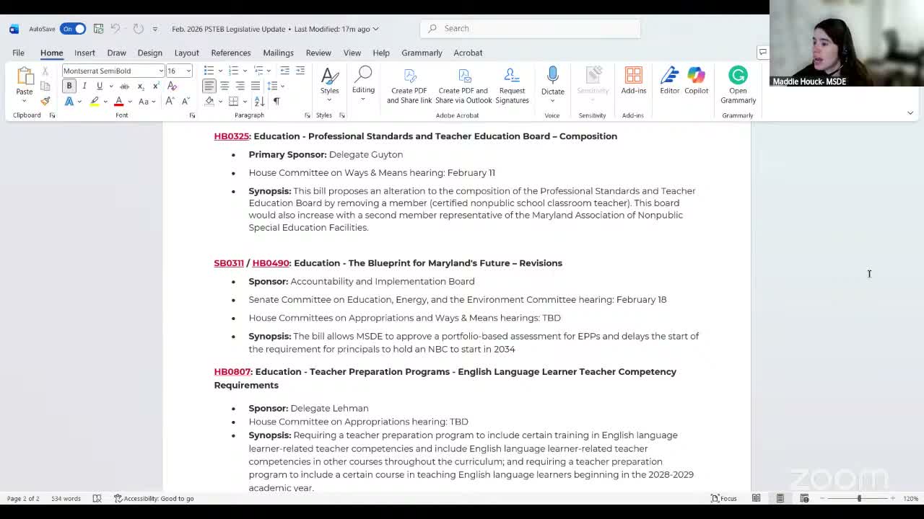Click the Search box in title bar

[x=530, y=28]
